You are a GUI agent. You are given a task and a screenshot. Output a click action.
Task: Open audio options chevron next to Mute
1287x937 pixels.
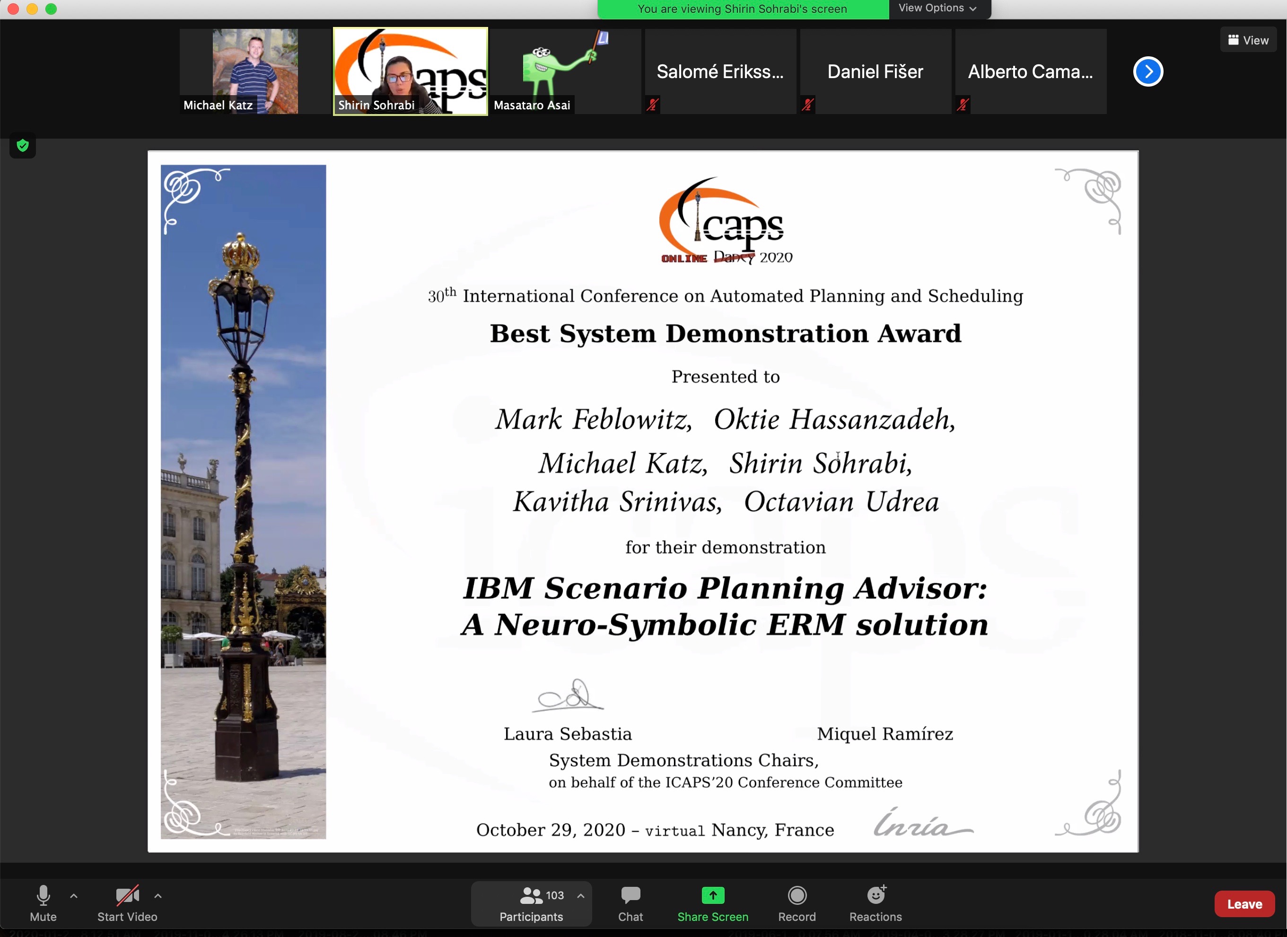(74, 895)
